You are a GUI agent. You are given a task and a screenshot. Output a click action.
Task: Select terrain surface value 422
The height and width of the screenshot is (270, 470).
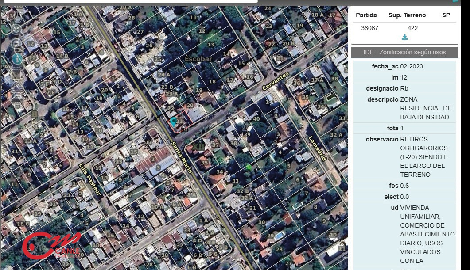tap(413, 28)
